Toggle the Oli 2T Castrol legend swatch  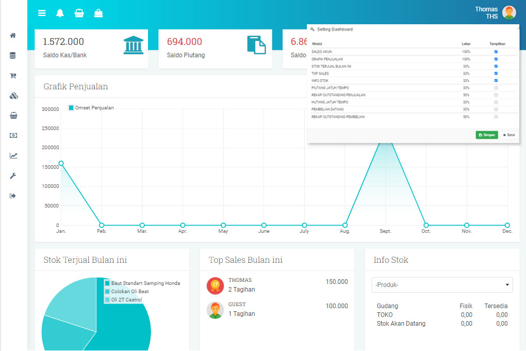[107, 299]
